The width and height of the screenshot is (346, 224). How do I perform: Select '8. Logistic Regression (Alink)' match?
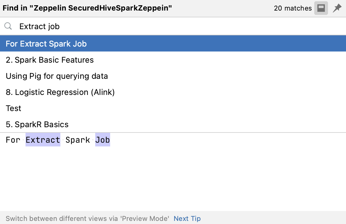point(173,92)
